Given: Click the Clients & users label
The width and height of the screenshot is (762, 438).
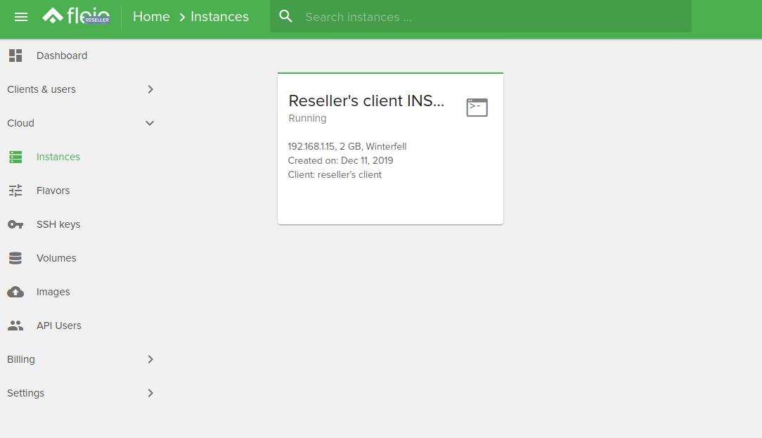Looking at the screenshot, I should pos(41,89).
